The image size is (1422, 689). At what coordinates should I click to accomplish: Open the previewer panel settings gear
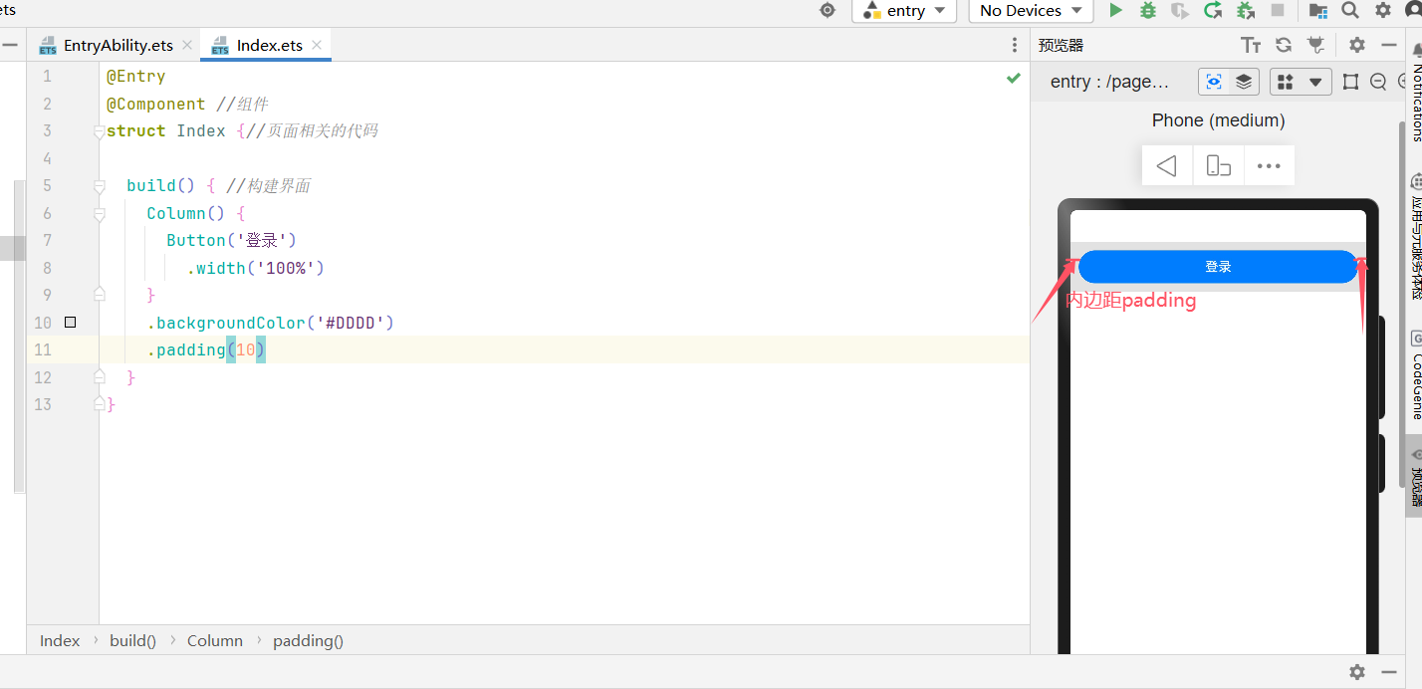pyautogui.click(x=1356, y=45)
